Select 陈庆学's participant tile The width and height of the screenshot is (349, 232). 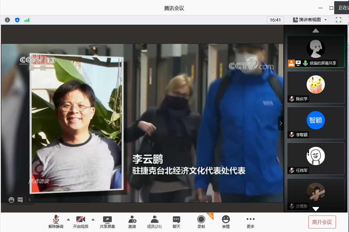pyautogui.click(x=316, y=87)
